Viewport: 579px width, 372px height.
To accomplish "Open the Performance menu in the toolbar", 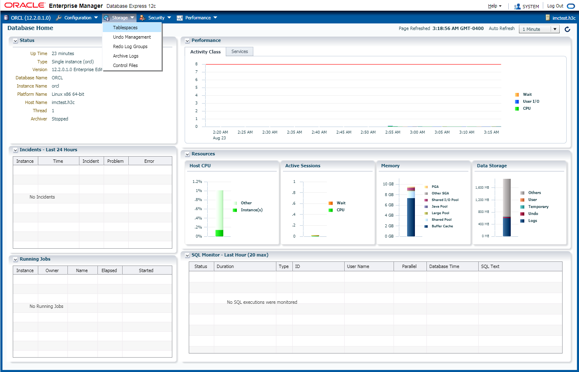I will pos(197,18).
